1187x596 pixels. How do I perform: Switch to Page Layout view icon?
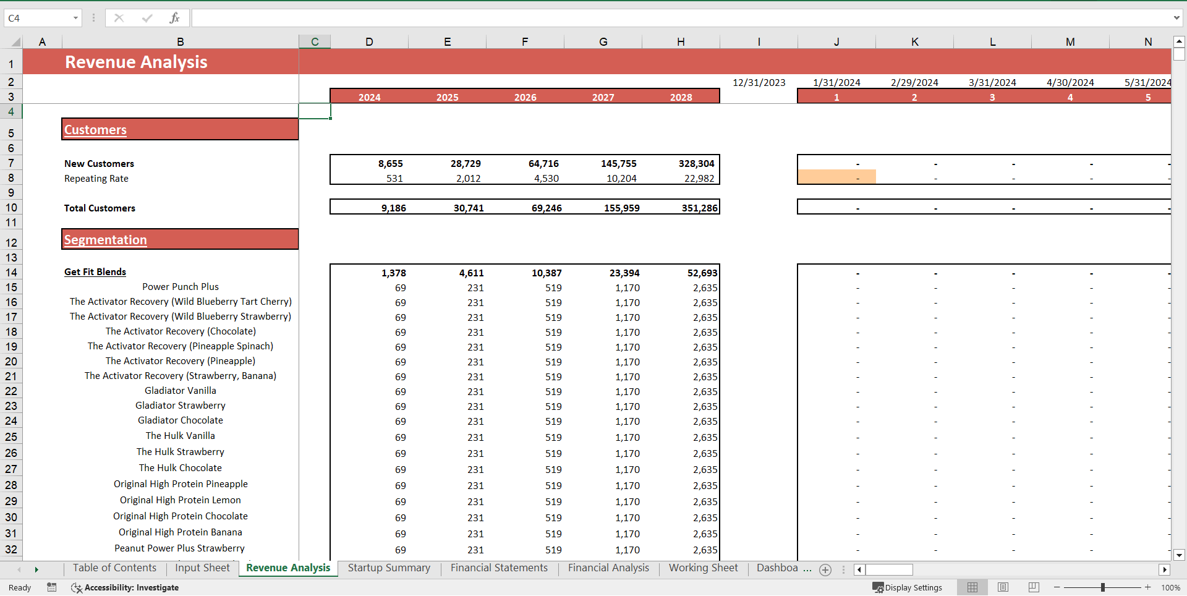click(x=1003, y=587)
